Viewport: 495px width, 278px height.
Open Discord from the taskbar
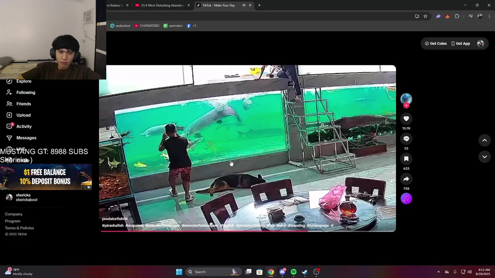(282, 272)
